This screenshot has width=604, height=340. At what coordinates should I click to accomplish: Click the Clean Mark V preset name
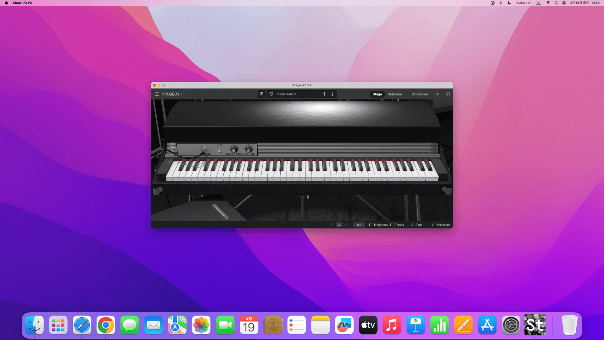(x=286, y=94)
